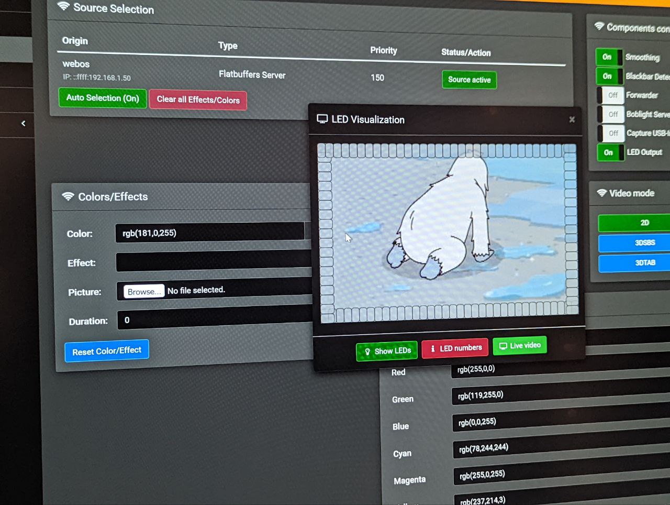670x505 pixels.
Task: Enable the Boblight Server component
Action: pyautogui.click(x=610, y=114)
